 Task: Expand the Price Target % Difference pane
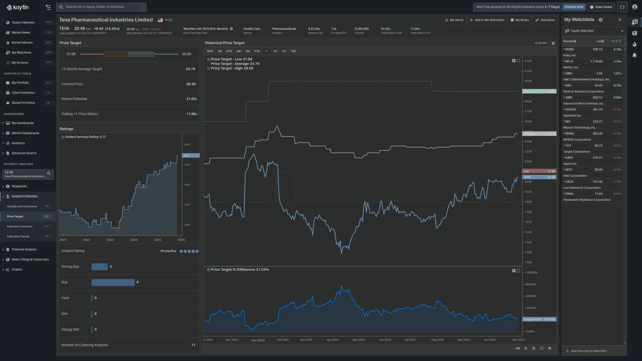click(518, 270)
